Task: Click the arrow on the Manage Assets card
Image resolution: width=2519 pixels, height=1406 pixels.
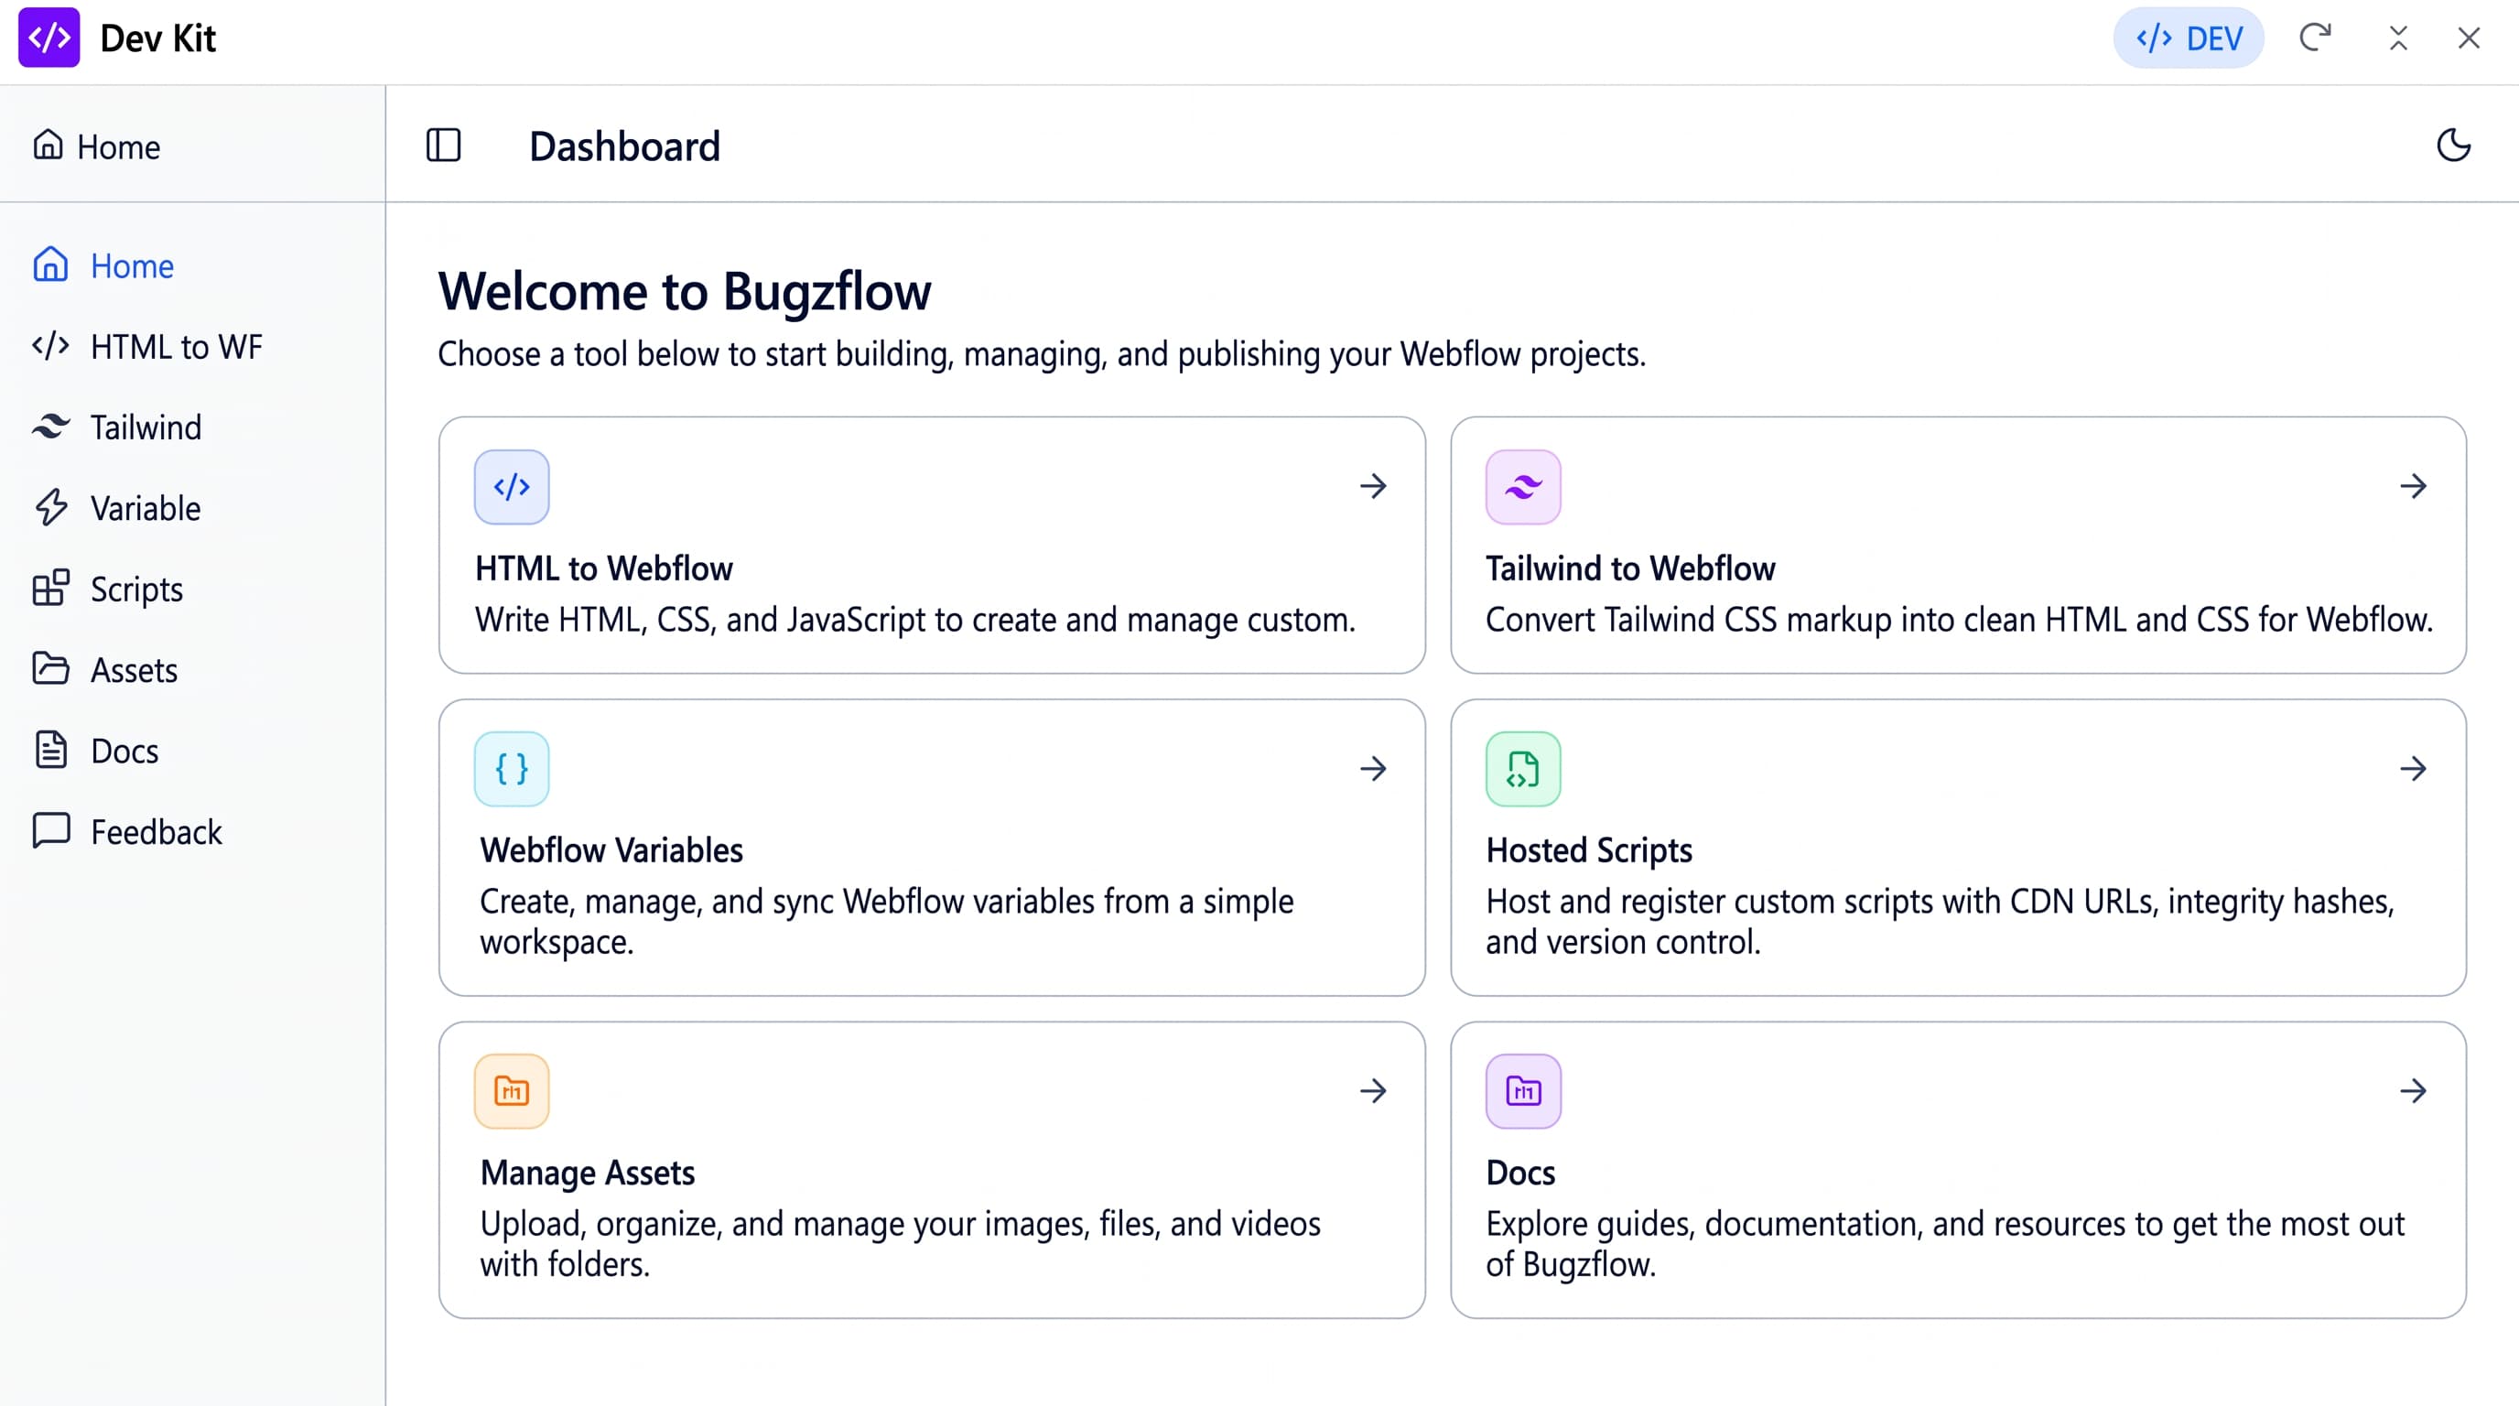Action: click(1373, 1091)
